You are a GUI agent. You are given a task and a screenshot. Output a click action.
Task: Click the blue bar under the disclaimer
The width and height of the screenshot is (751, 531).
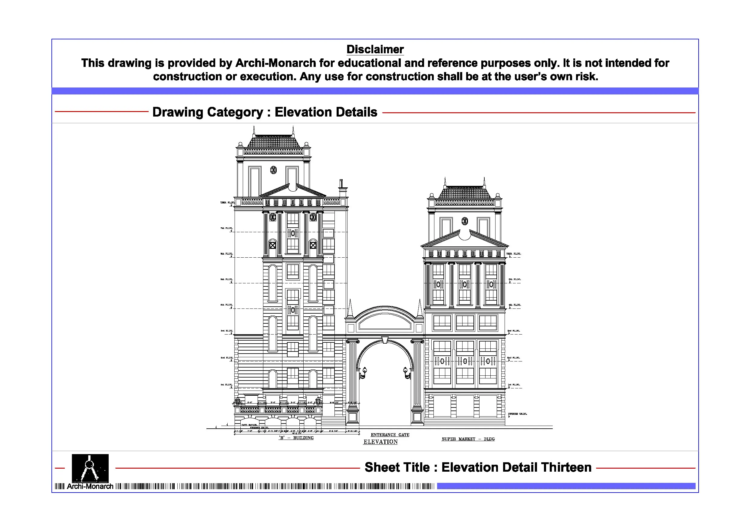coord(375,91)
